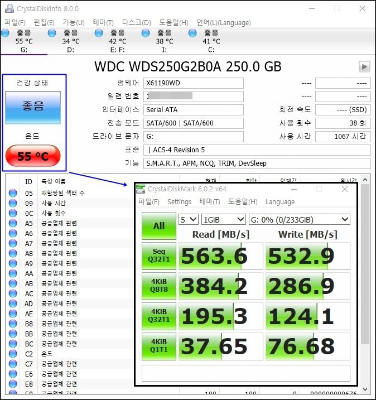Click the interface field showing Serial ATA
The height and width of the screenshot is (400, 376).
(194, 110)
